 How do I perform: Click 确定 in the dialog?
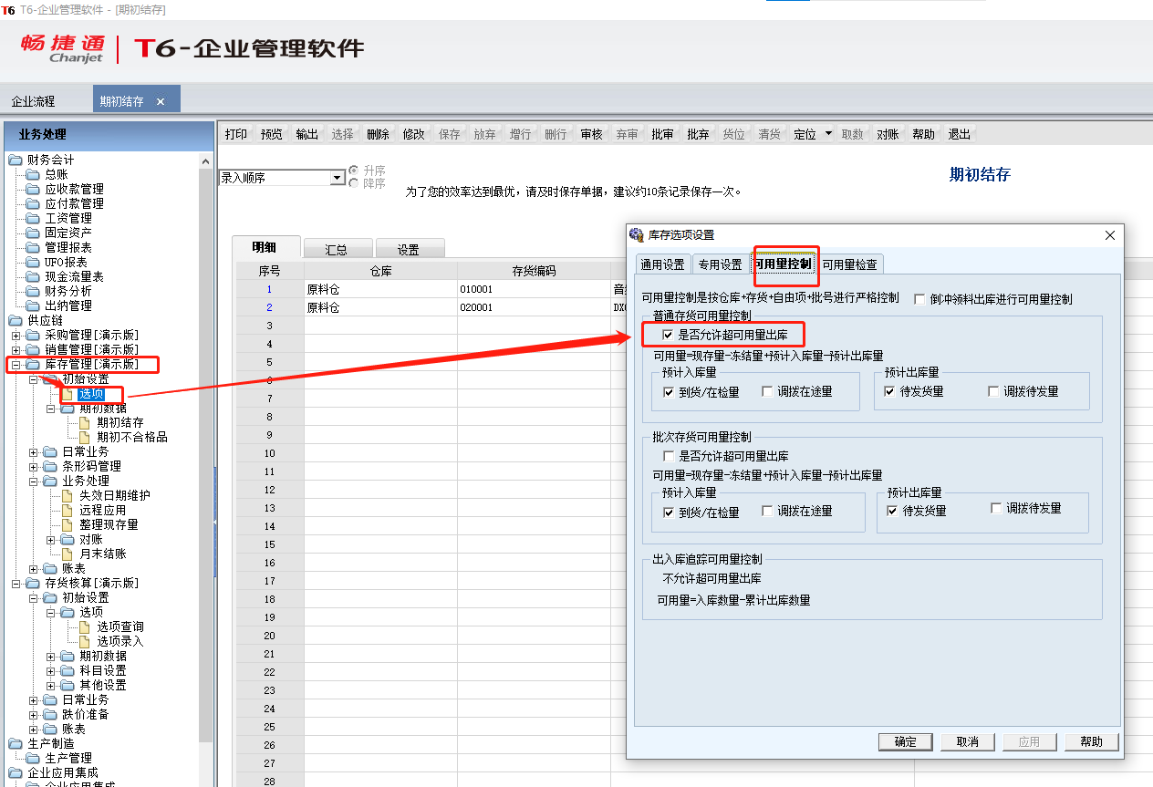(905, 741)
